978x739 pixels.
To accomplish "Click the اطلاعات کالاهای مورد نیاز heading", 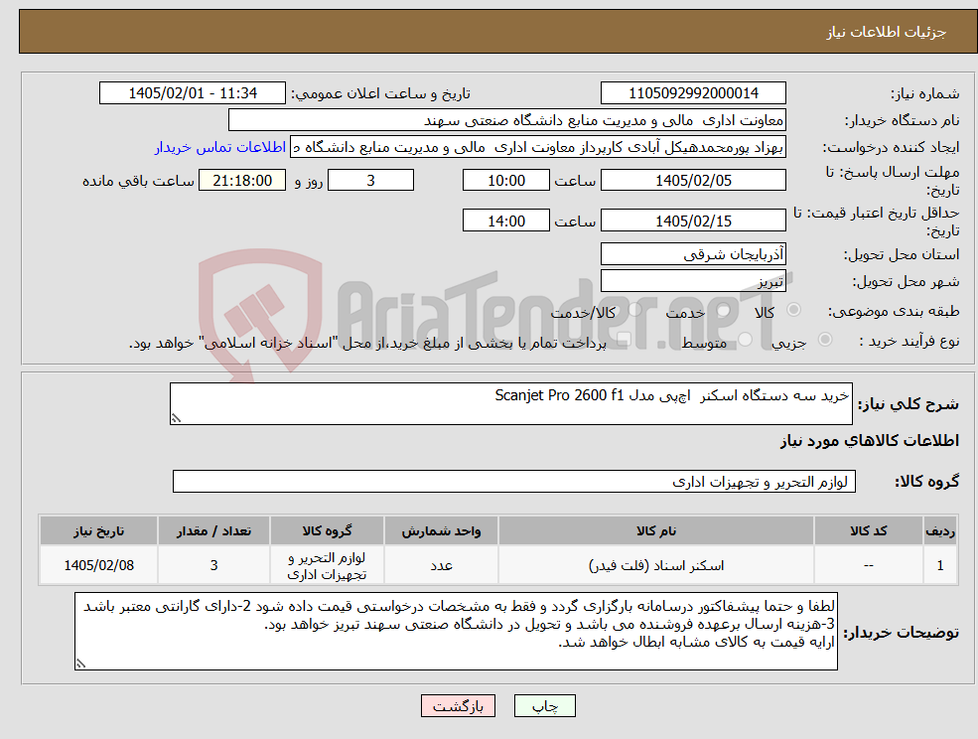I will pyautogui.click(x=870, y=441).
